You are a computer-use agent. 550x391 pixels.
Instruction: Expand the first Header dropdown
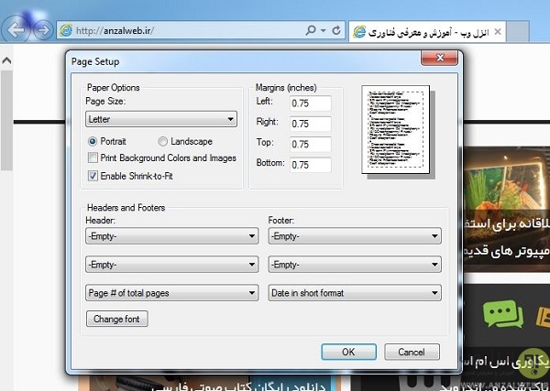click(170, 235)
